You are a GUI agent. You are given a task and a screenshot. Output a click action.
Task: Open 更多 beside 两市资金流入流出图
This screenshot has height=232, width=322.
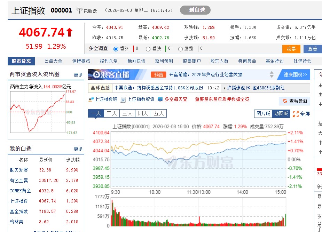78,75
